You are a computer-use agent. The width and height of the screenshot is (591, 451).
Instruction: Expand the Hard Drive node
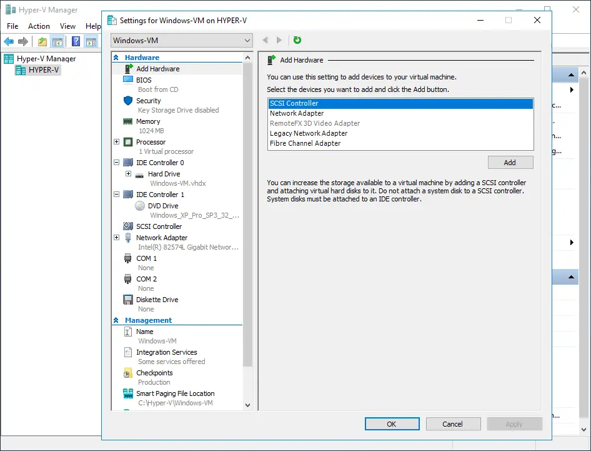point(128,174)
